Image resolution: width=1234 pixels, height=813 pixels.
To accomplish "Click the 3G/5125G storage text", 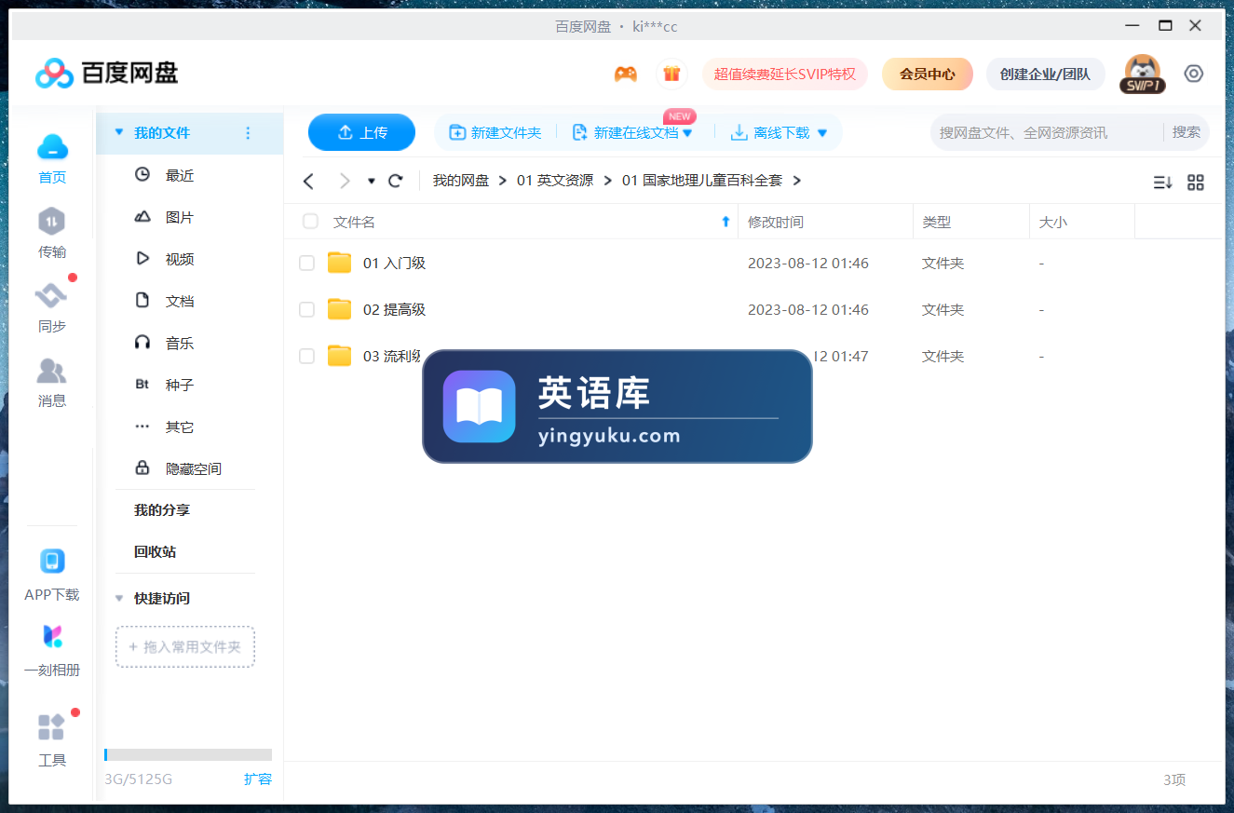I will [x=138, y=779].
